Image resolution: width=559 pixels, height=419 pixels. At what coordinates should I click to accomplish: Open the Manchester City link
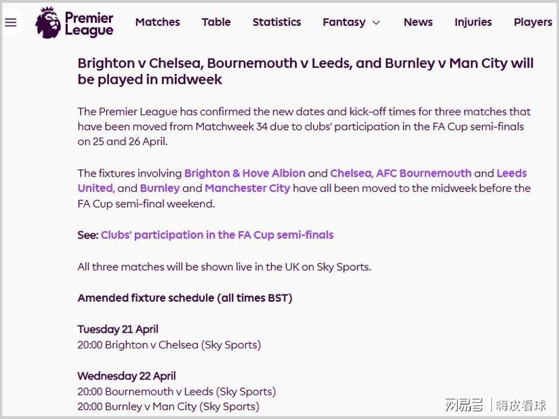pos(247,189)
